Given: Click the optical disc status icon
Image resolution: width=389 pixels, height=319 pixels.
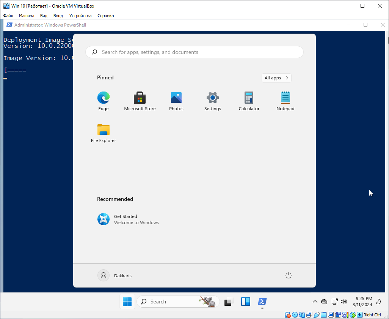Looking at the screenshot, I should click(x=295, y=315).
